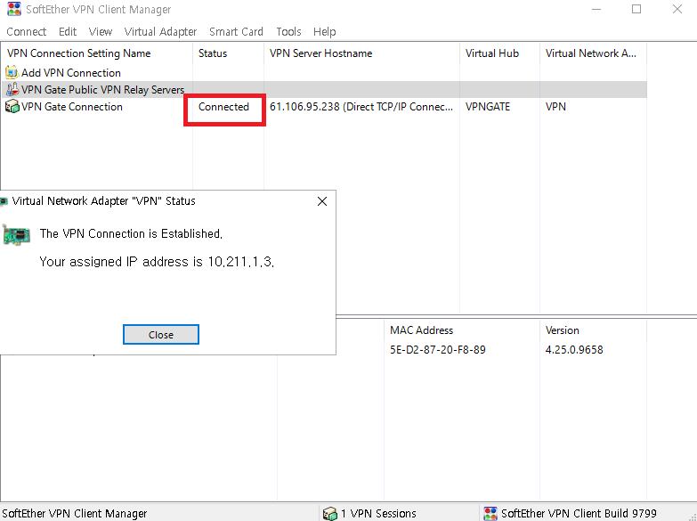Open the Connect menu
Viewport: 697px width, 521px height.
click(x=26, y=31)
